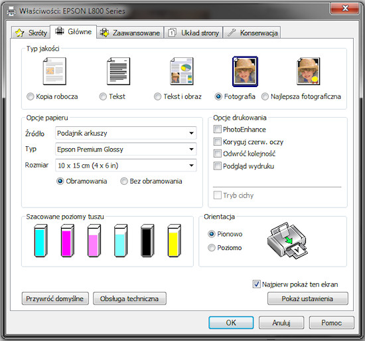
Task: Click the Obsługa techniczna button
Action: pos(129,298)
